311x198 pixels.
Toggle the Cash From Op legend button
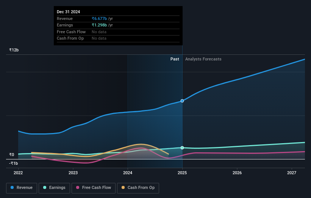coord(138,188)
